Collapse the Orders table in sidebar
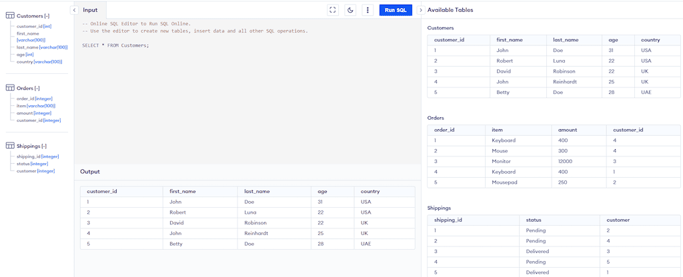This screenshot has height=277, width=683. [x=37, y=89]
